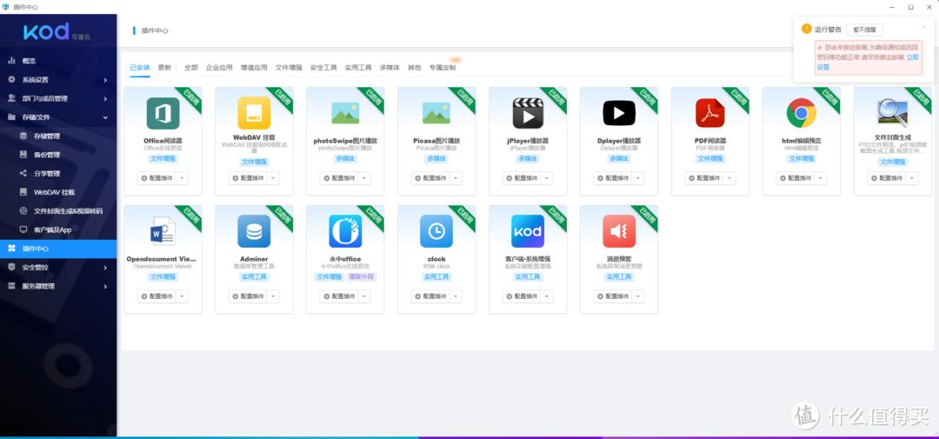Open 概览 in the sidebar
This screenshot has height=439, width=939.
pos(59,61)
